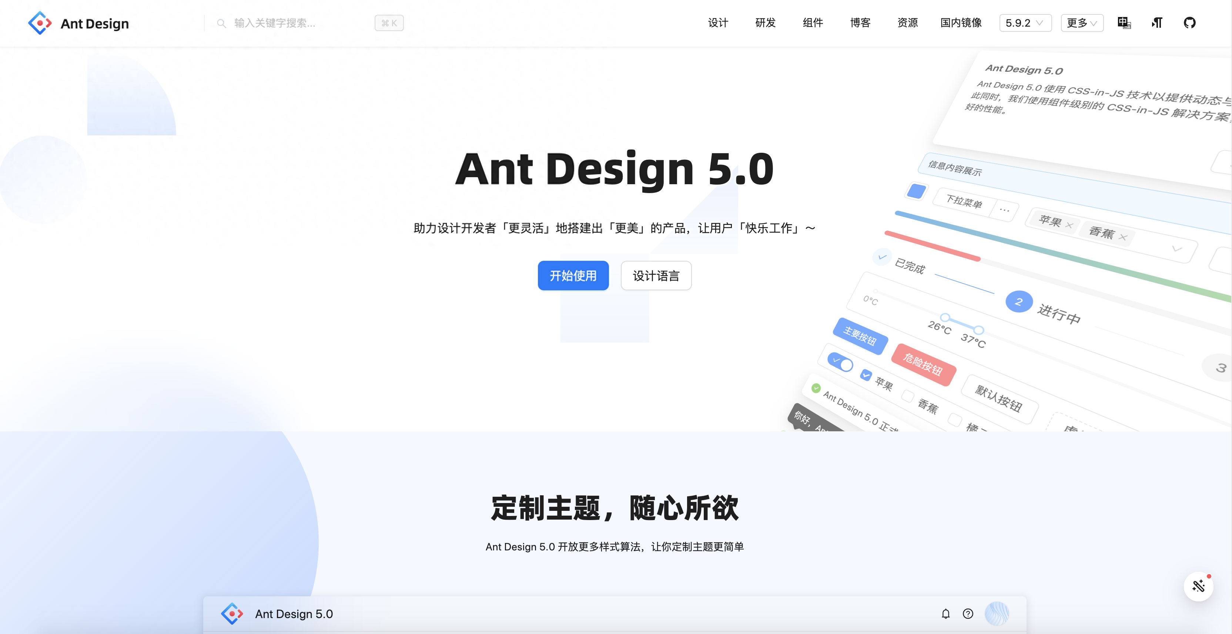Remove the 苹果 tag in the select
The width and height of the screenshot is (1232, 634).
(x=1069, y=226)
